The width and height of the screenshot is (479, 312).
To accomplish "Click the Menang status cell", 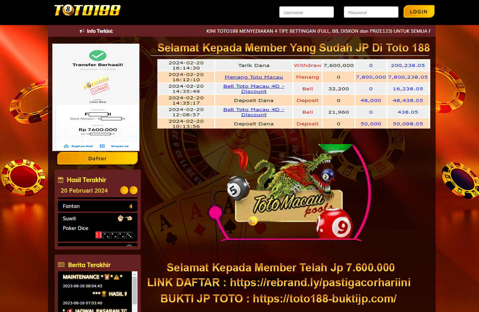I will point(307,77).
